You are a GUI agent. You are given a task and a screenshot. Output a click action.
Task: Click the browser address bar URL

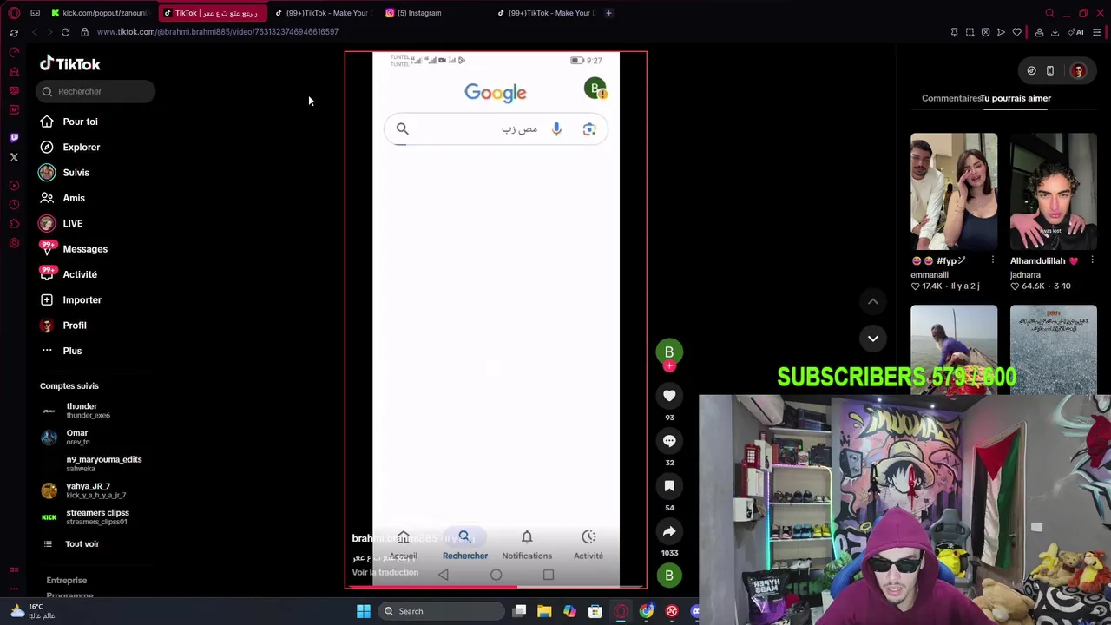click(x=218, y=32)
